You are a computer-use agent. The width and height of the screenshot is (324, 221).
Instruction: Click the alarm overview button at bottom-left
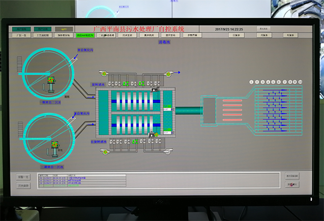click(24, 177)
